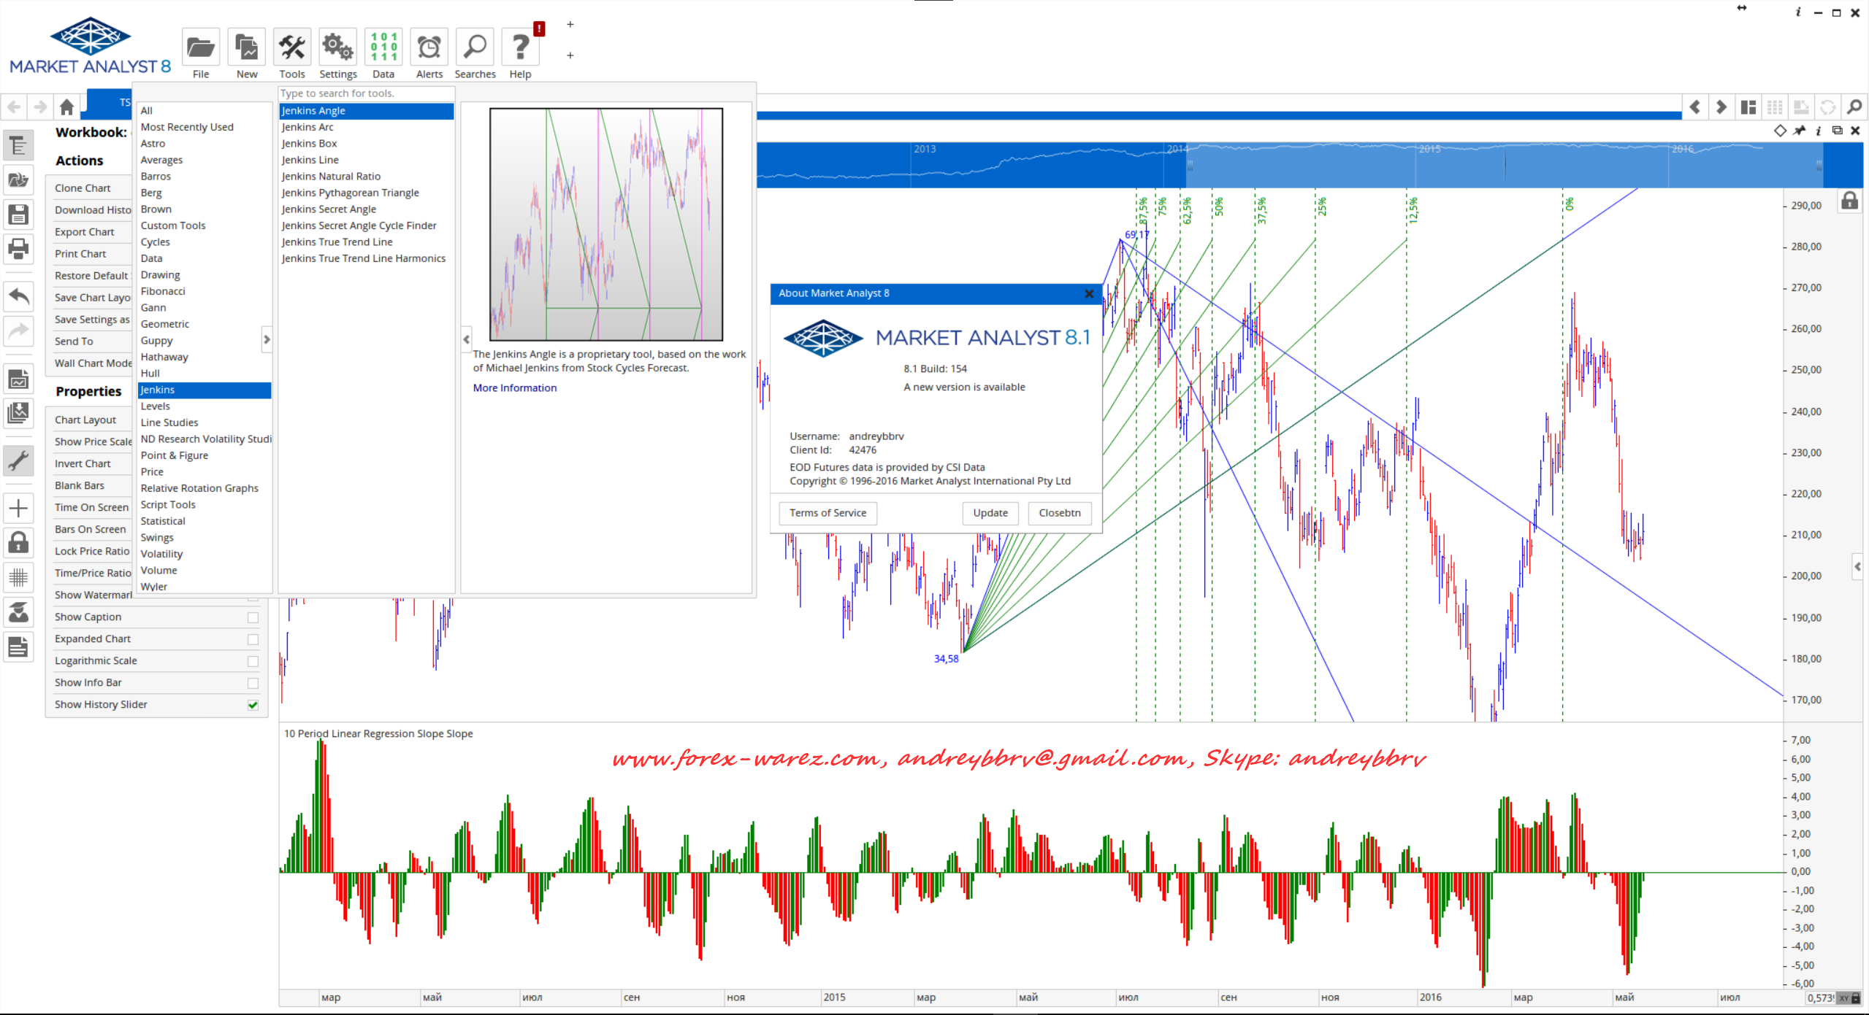This screenshot has width=1869, height=1015.
Task: Expand the collapsed right side panel arrow
Action: (1857, 566)
